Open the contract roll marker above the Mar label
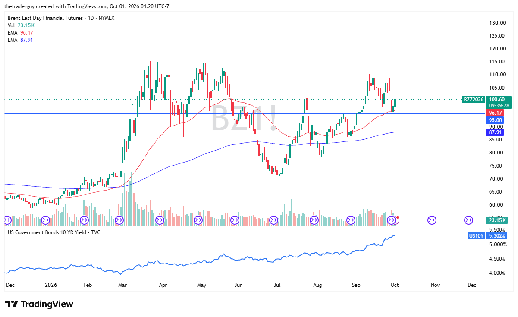The image size is (518, 317). point(119,220)
